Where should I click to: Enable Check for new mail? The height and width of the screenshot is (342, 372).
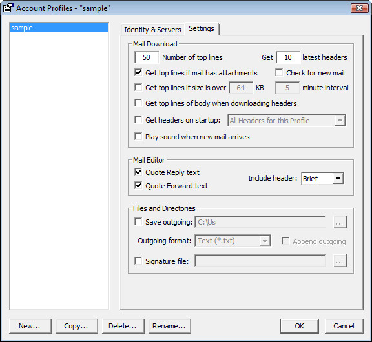279,72
